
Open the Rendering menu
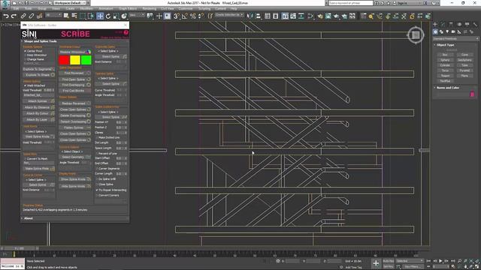(x=150, y=8)
